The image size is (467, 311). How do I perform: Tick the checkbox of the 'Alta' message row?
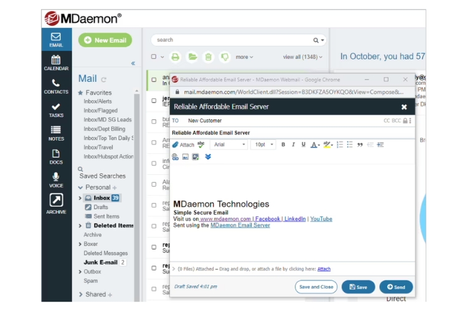point(154,184)
